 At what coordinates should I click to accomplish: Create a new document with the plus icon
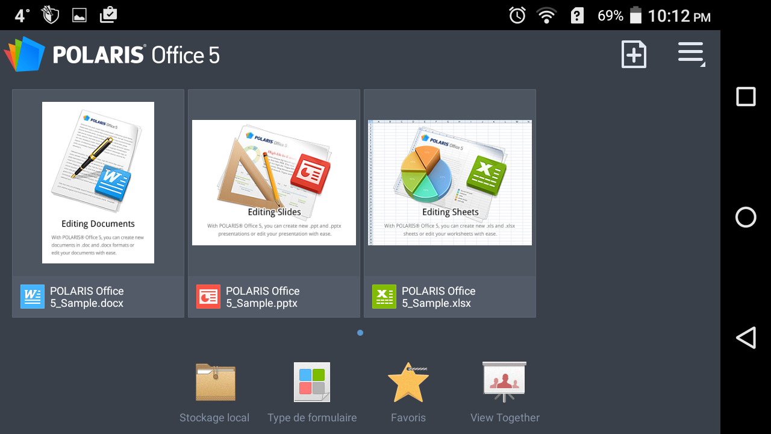click(x=634, y=54)
